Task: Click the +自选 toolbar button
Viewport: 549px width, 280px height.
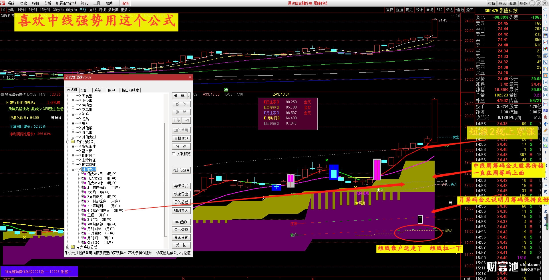Action: click(460, 10)
